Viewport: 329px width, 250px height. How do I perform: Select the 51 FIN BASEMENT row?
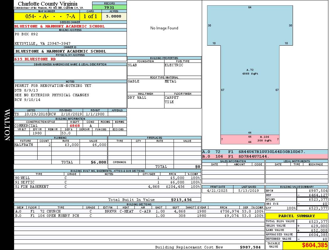(x=107, y=187)
